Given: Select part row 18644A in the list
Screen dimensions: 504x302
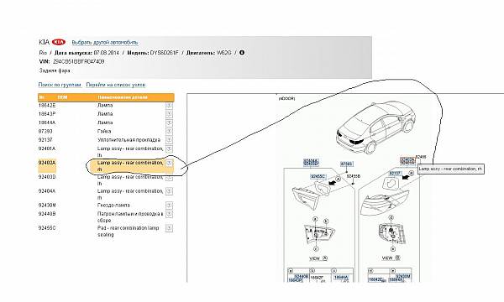Looking at the screenshot, I should (106, 122).
